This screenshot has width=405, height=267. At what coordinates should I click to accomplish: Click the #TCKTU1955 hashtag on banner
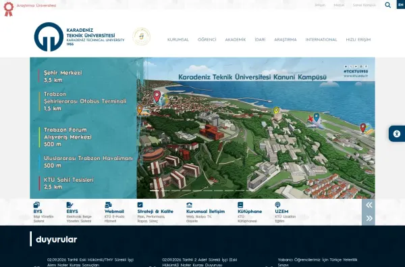(356, 72)
